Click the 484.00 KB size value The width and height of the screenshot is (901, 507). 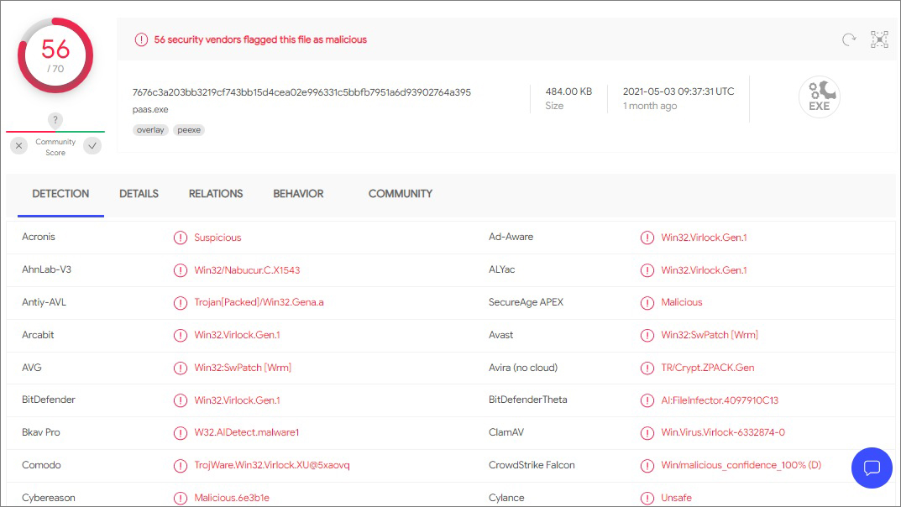coord(568,91)
